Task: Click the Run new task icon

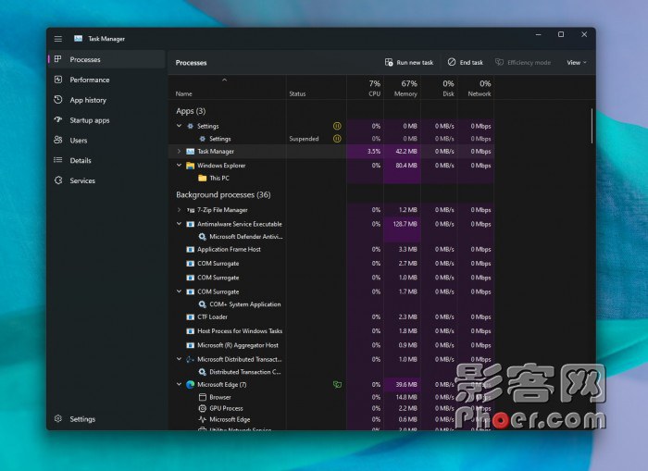Action: [389, 62]
